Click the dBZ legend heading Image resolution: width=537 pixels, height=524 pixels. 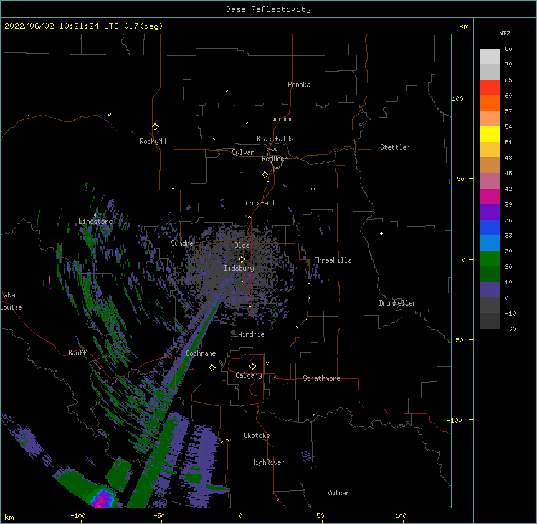tap(505, 33)
